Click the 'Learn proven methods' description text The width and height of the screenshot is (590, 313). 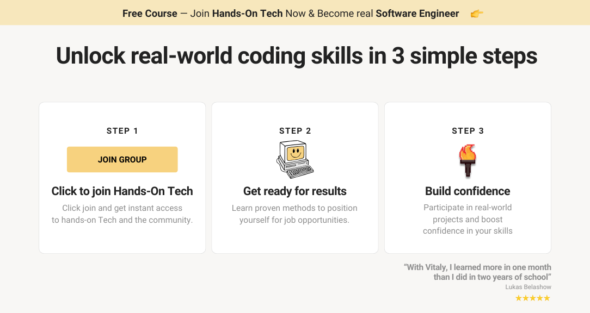(294, 214)
